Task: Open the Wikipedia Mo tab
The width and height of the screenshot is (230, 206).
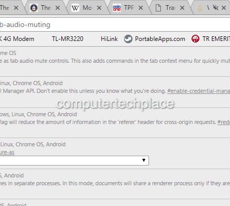Action: 87,8
